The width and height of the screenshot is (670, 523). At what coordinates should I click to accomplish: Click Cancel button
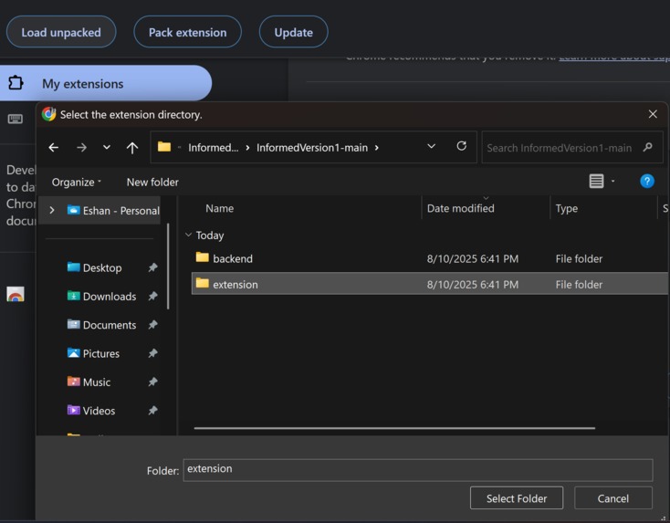tap(613, 498)
